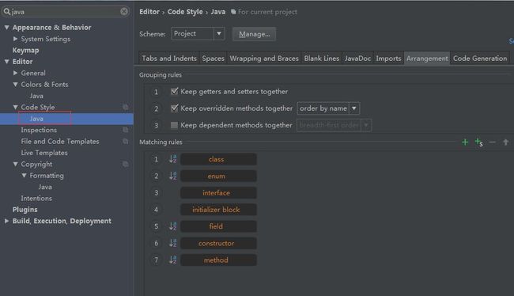The height and width of the screenshot is (296, 514).
Task: Remove selected matching rule with minus icon
Action: [x=493, y=142]
